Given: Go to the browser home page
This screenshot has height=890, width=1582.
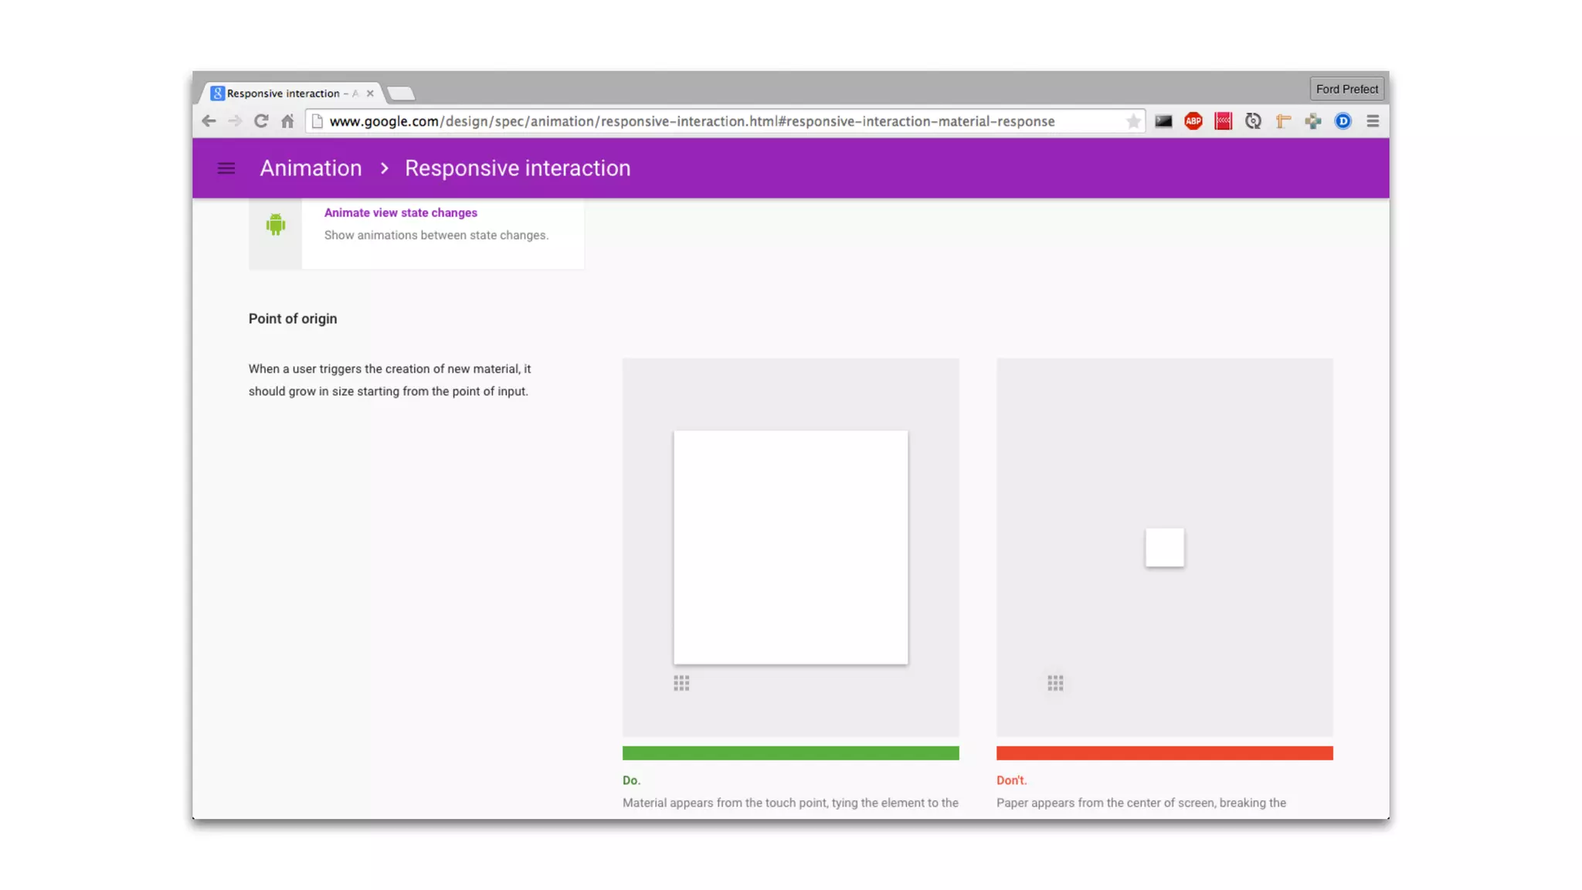Looking at the screenshot, I should (287, 121).
